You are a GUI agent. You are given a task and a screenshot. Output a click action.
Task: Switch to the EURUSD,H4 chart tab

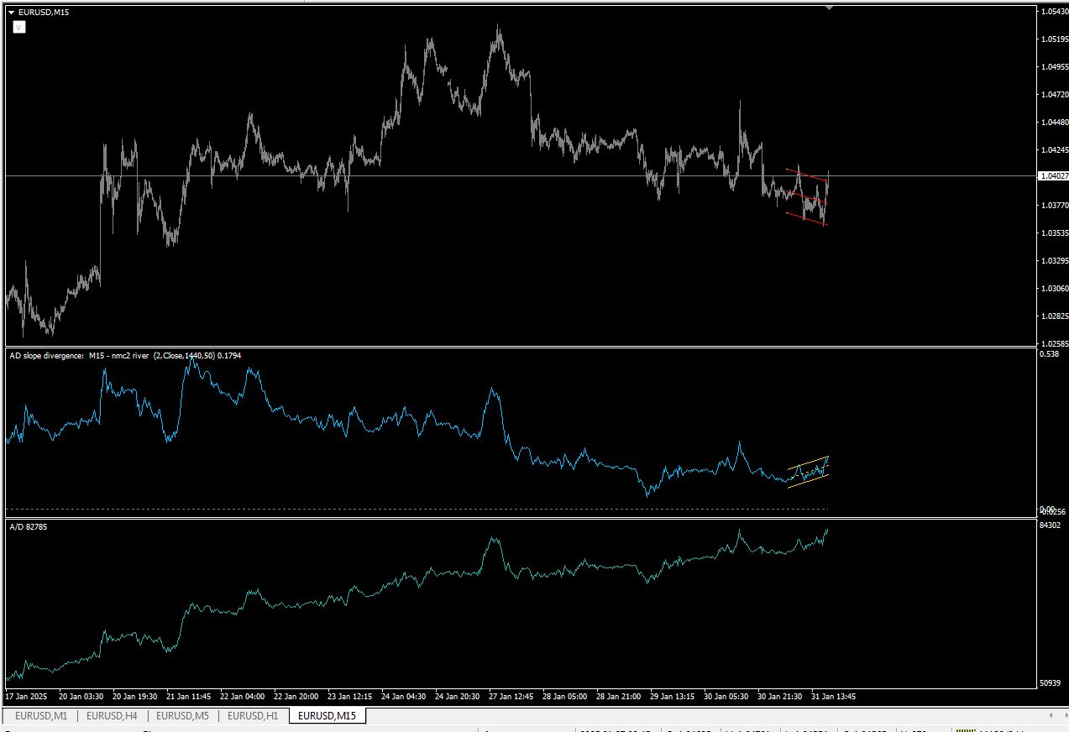click(112, 716)
